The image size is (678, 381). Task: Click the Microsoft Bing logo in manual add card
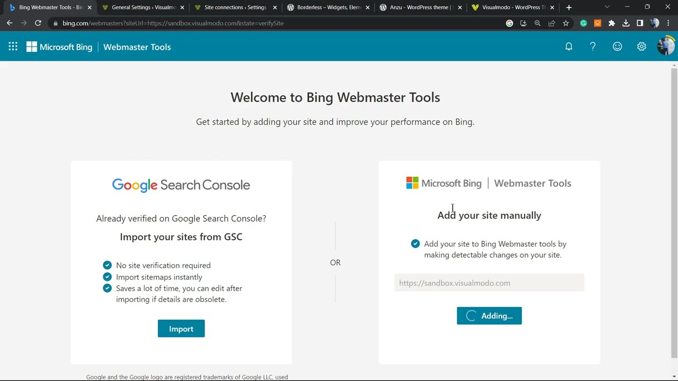444,183
